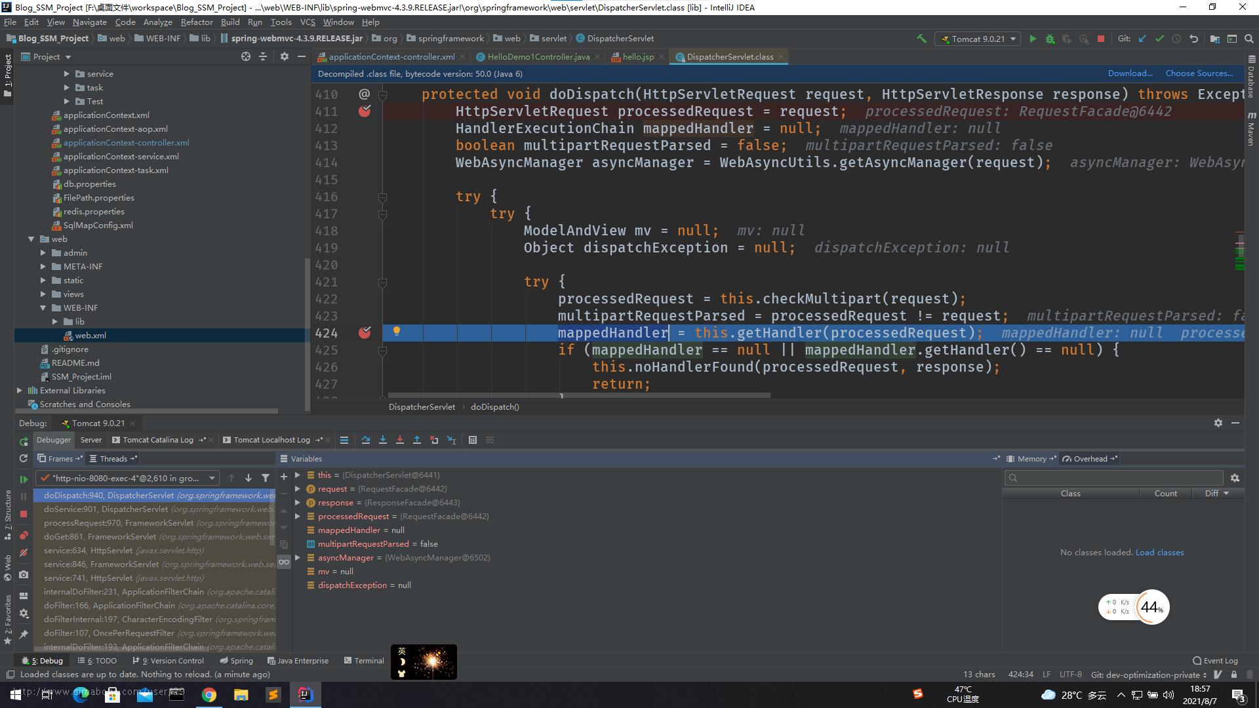The image size is (1259, 708).
Task: Expand External Libraries node
Action: pyautogui.click(x=20, y=391)
